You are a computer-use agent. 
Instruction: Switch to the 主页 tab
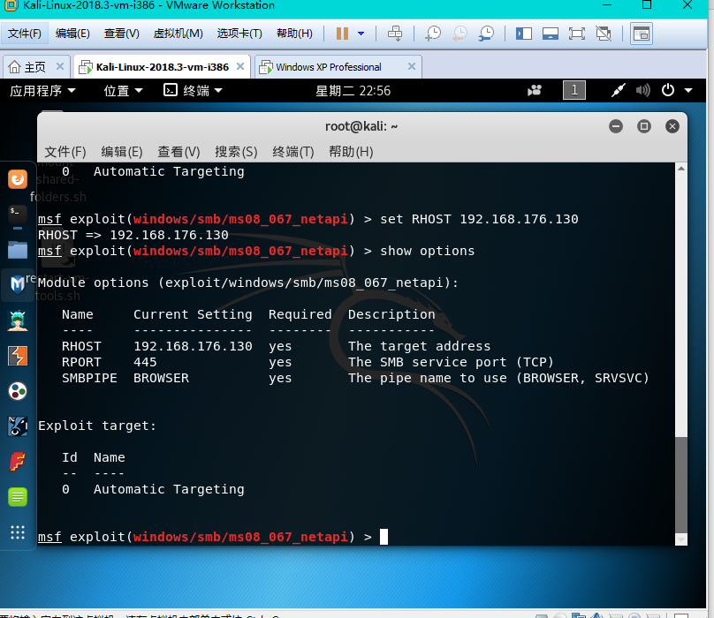[x=27, y=67]
